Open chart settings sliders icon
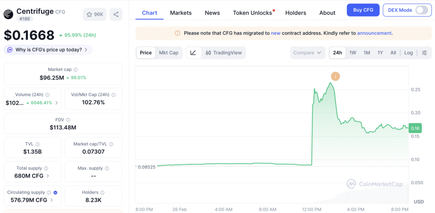 (x=424, y=53)
